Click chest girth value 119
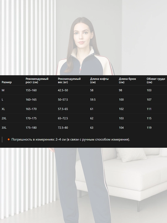The image size is (167, 223). click(x=149, y=128)
